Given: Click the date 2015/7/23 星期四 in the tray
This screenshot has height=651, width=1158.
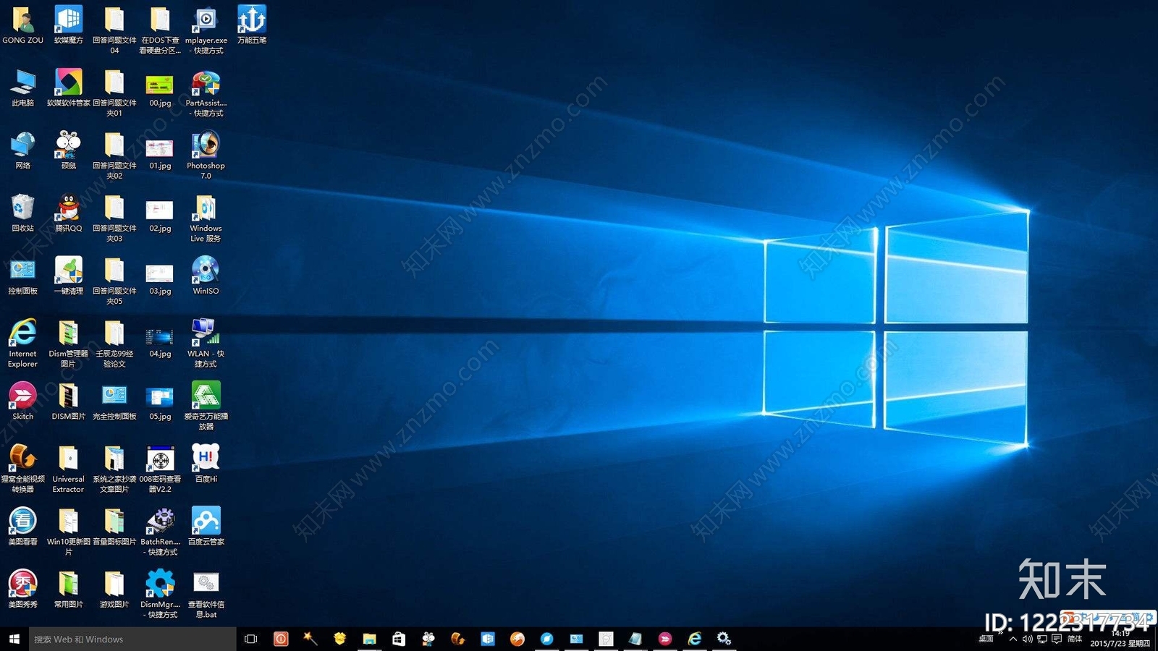Looking at the screenshot, I should point(1120,643).
